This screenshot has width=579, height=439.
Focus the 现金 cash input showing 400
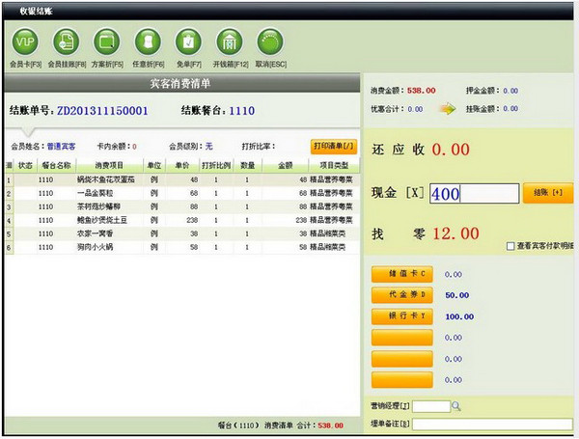tap(474, 194)
